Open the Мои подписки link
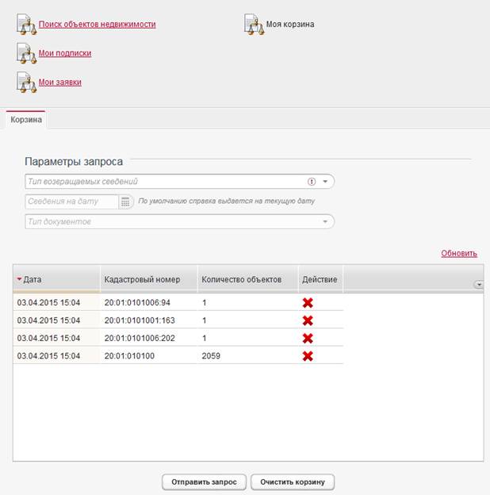 coord(65,53)
